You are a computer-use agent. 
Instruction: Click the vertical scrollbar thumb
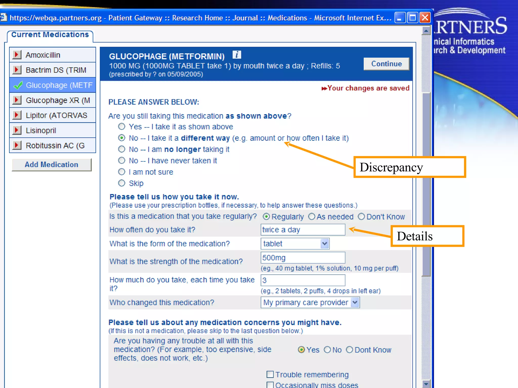(x=426, y=185)
